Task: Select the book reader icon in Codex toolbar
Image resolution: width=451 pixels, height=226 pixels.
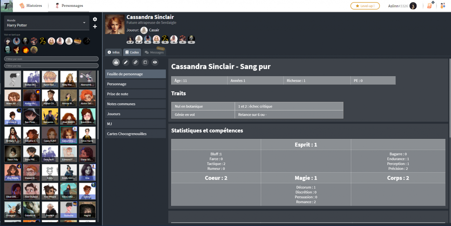Action: coord(116,62)
